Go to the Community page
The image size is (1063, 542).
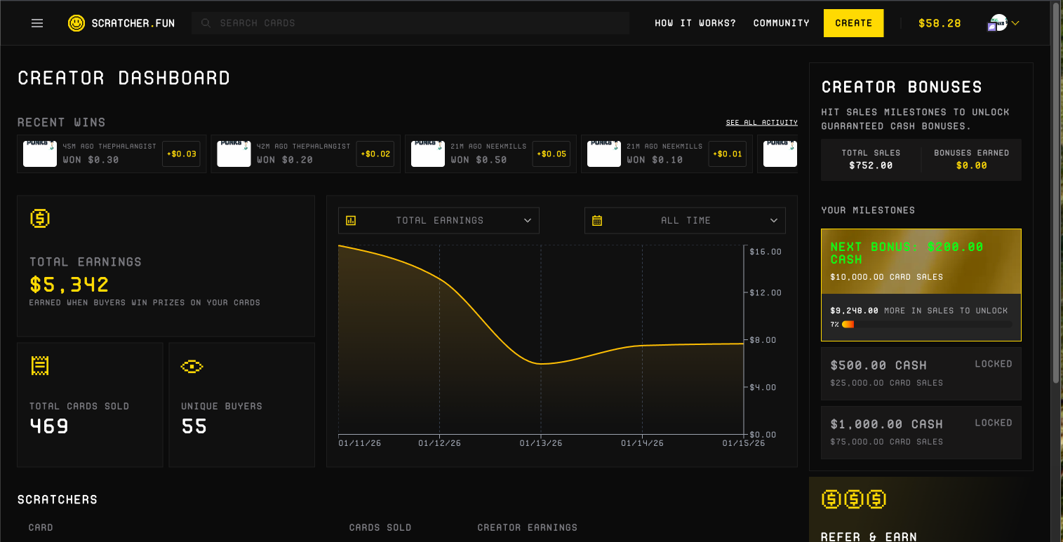coord(781,23)
